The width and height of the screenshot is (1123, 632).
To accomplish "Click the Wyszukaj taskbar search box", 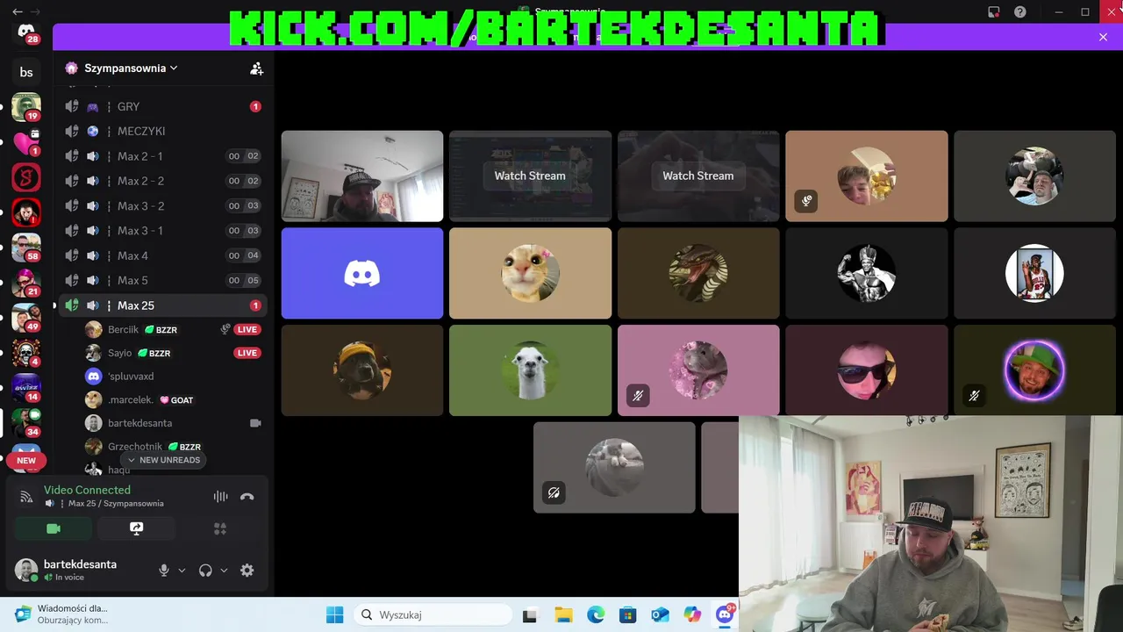I will tap(433, 614).
